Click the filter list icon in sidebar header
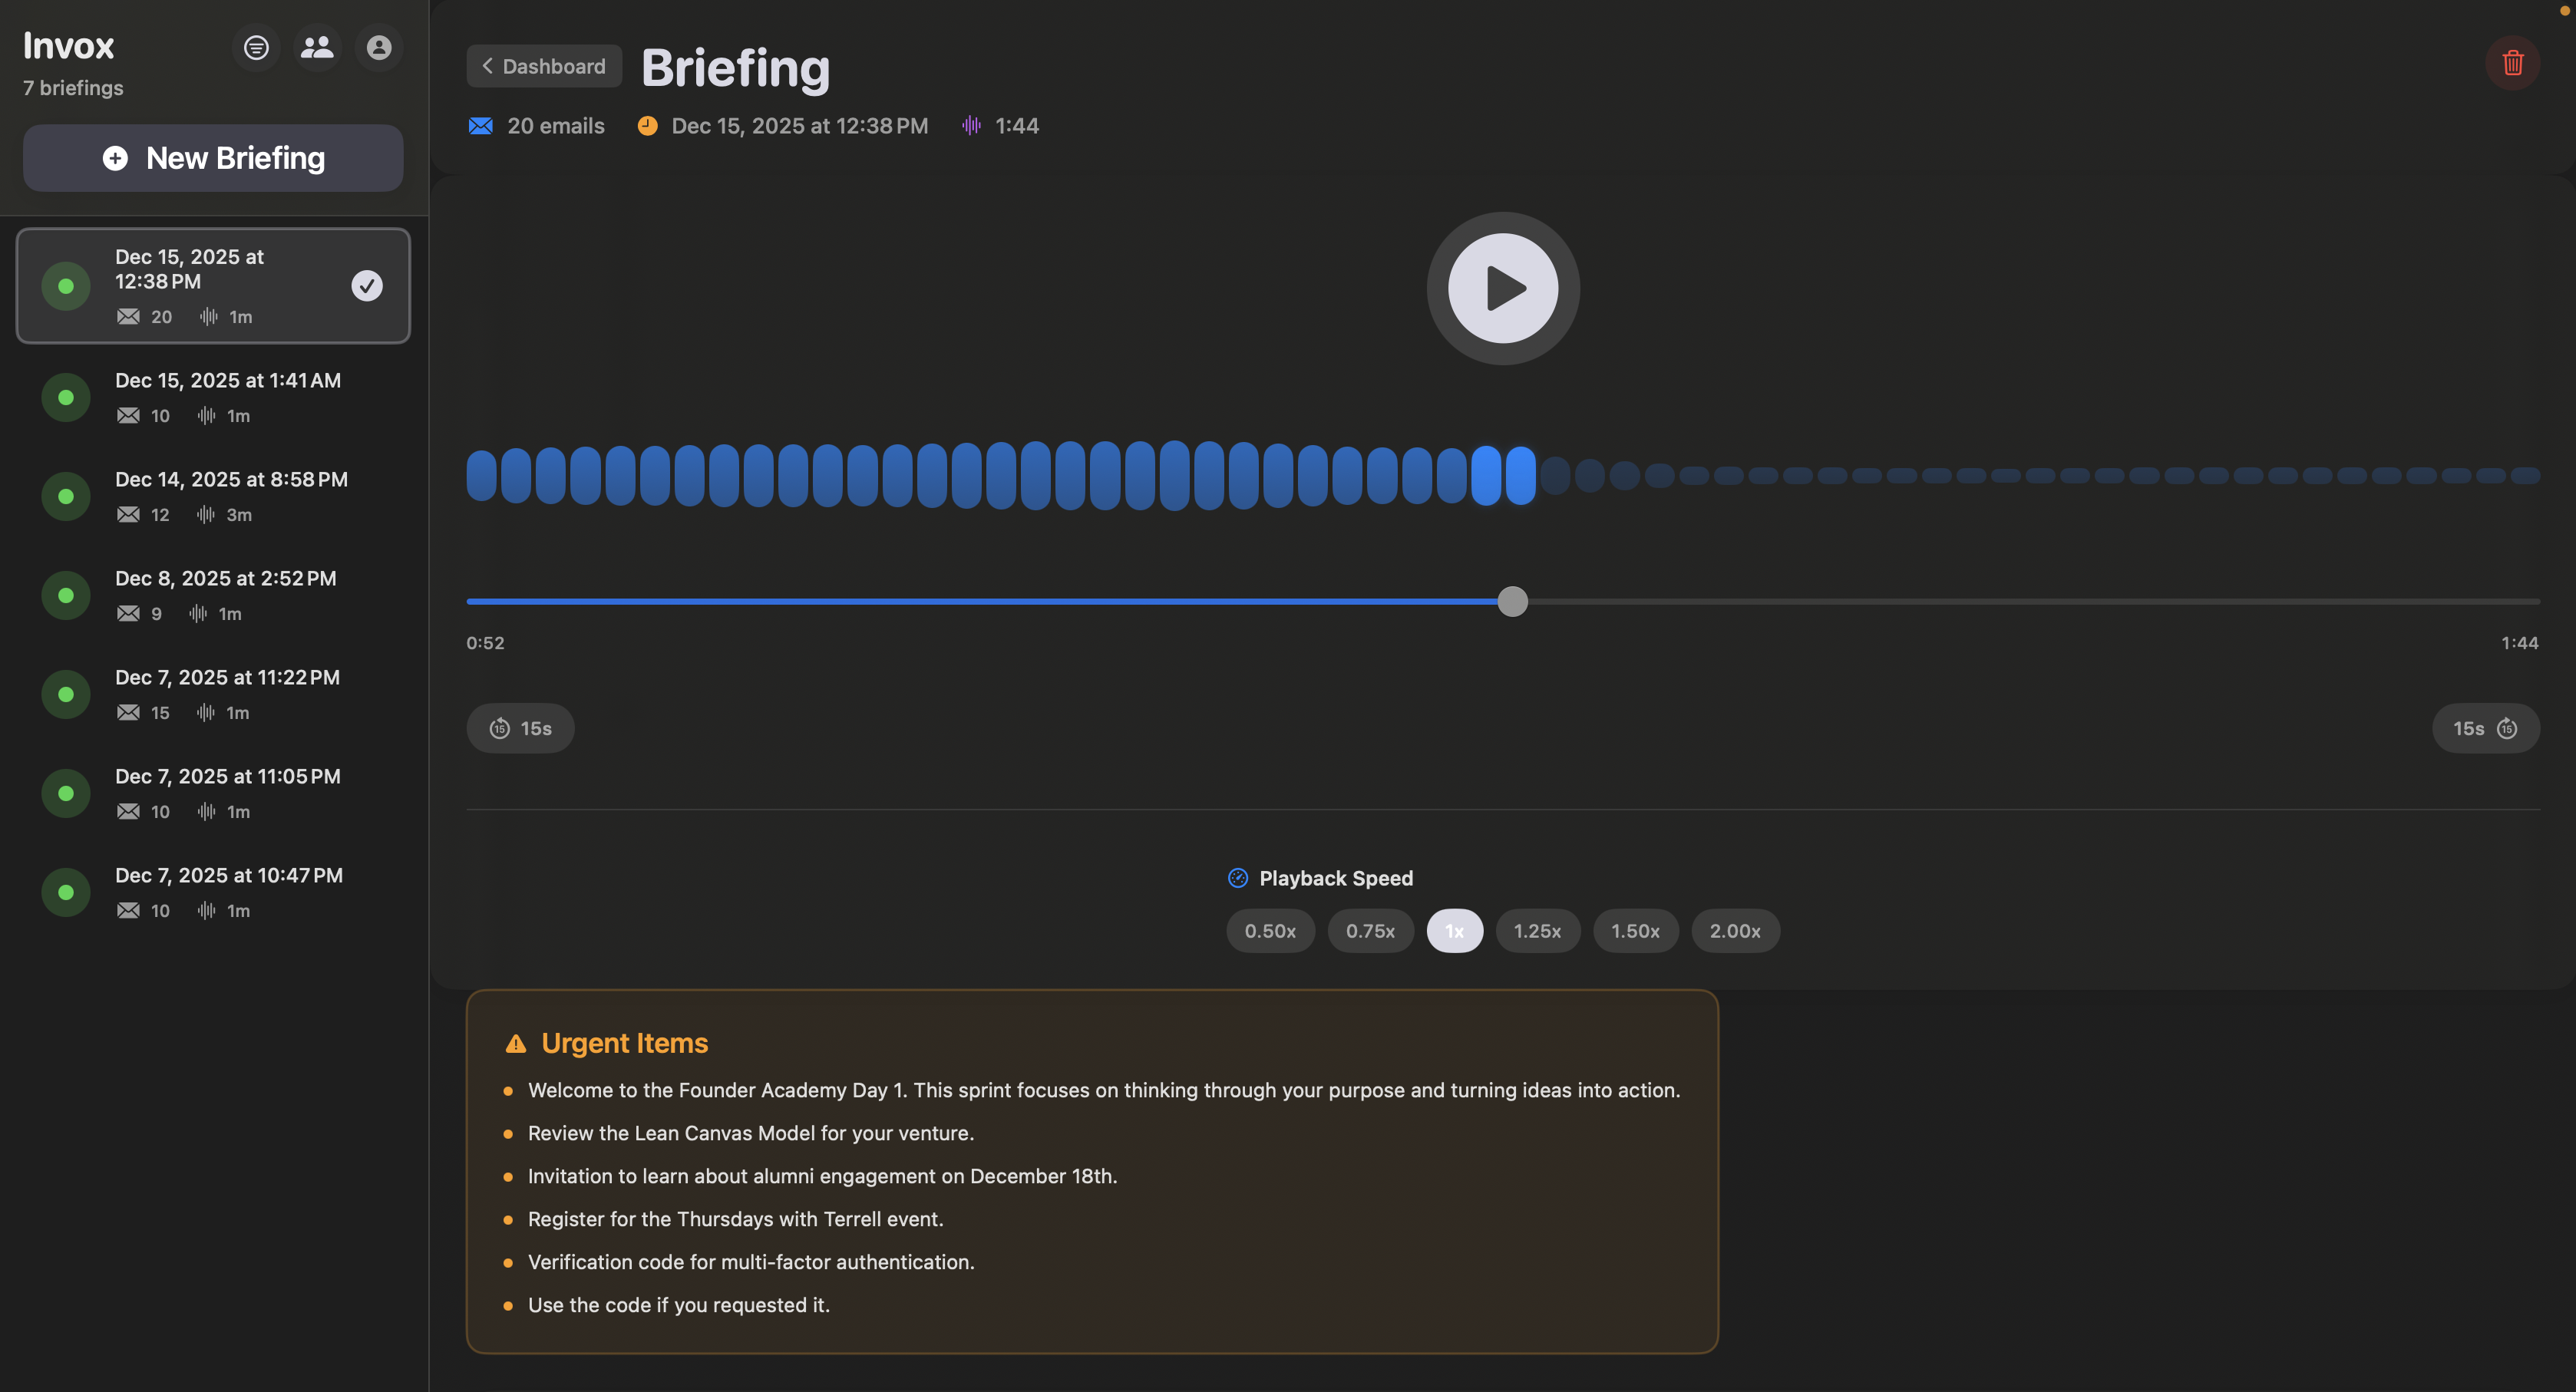 [256, 47]
